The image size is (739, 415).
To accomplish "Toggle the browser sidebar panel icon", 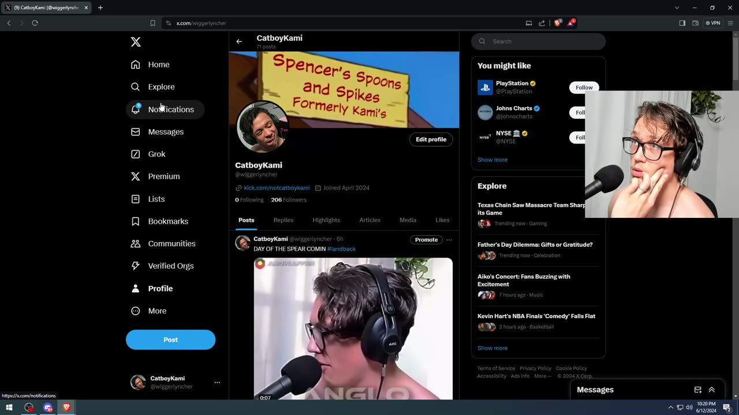I will point(682,23).
